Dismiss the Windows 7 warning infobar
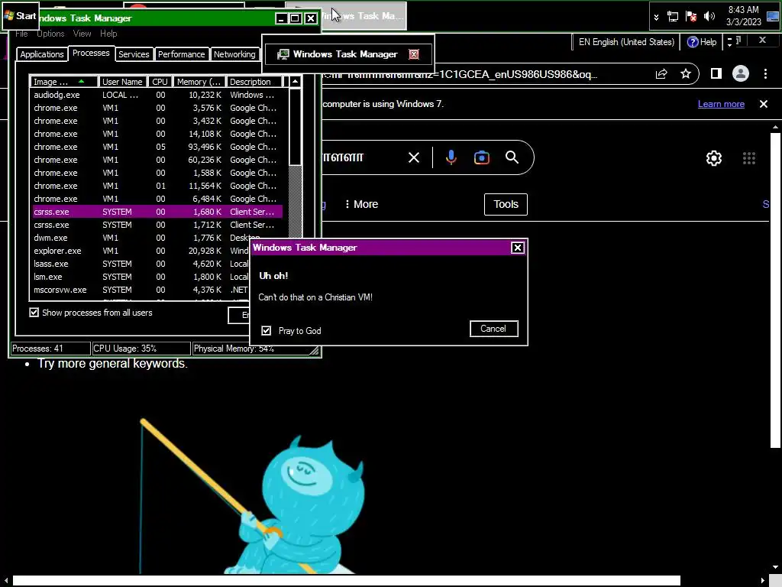 (x=764, y=104)
